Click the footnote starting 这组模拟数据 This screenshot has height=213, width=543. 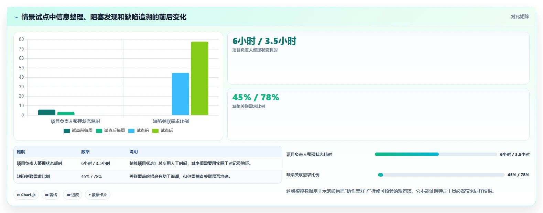[x=391, y=191]
